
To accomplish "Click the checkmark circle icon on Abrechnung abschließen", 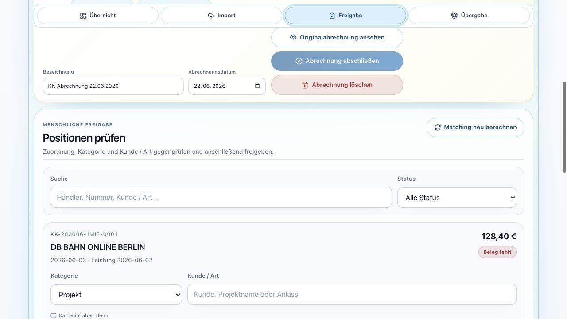I will (x=299, y=61).
